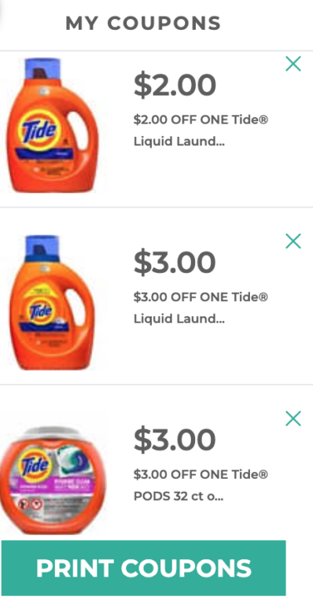Click the Tide logo on the second bottle
Screen dimensions: 313x604
41,311
